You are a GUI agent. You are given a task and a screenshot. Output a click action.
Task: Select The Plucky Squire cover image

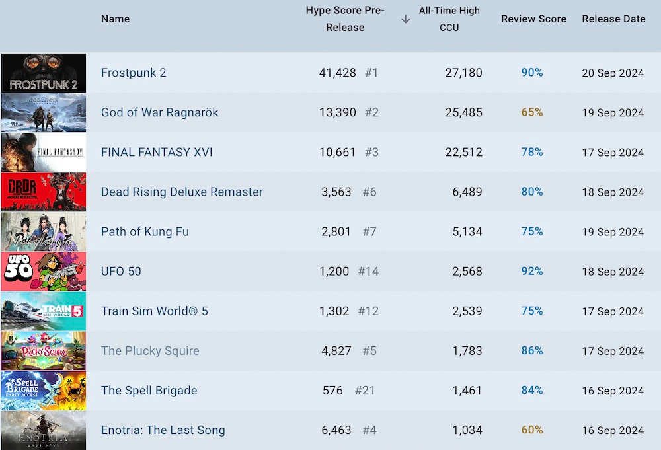[x=43, y=350]
